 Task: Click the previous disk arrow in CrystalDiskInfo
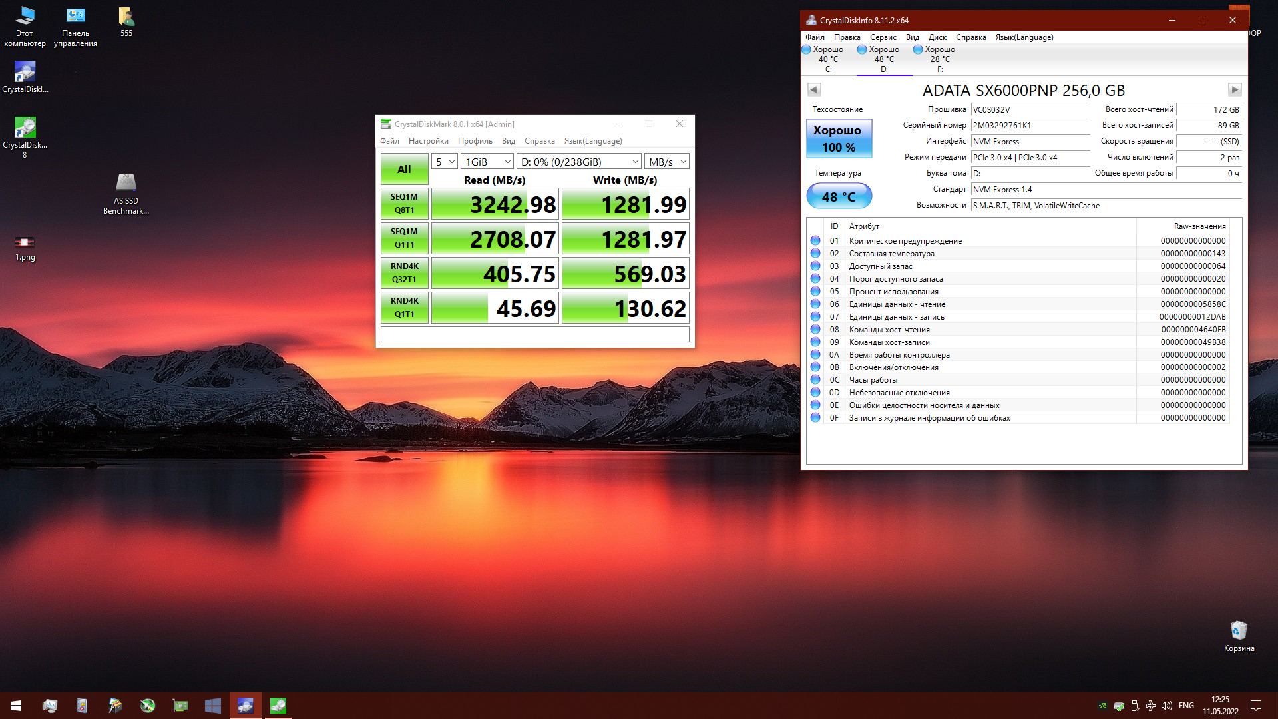coord(813,89)
